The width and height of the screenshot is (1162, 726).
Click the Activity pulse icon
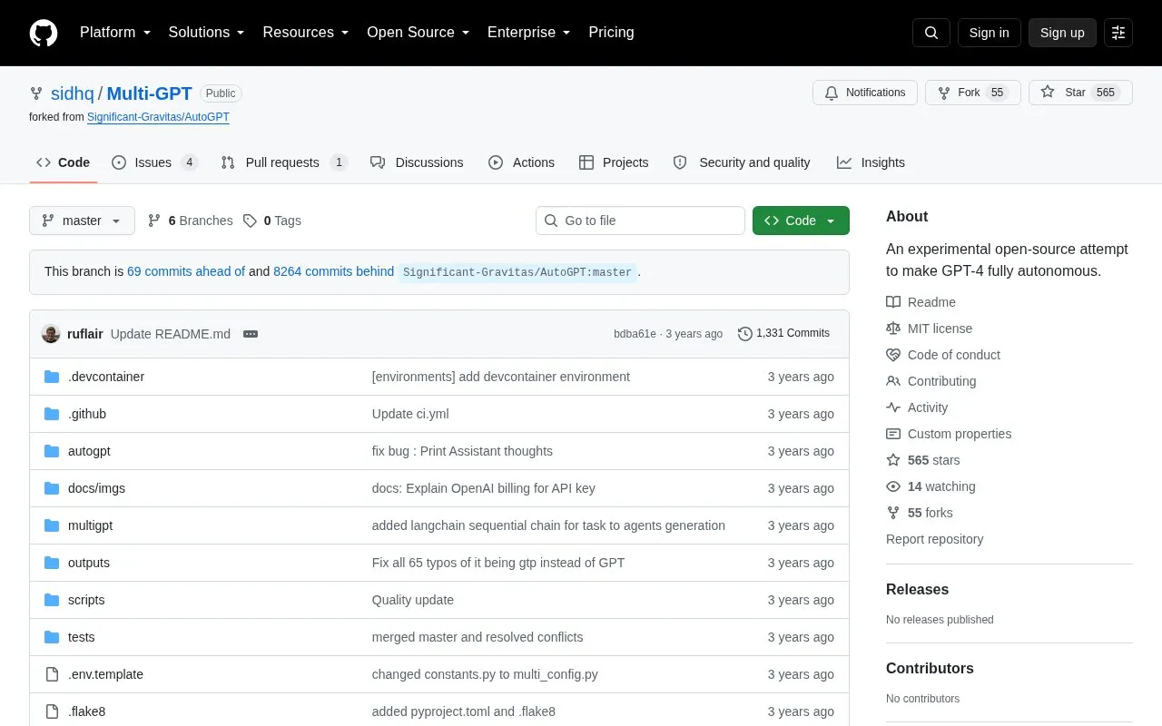[x=893, y=407]
